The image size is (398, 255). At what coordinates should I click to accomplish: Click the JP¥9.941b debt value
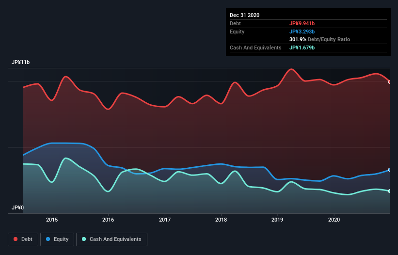pyautogui.click(x=302, y=23)
